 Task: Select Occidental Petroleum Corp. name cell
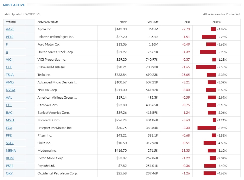click(x=57, y=173)
